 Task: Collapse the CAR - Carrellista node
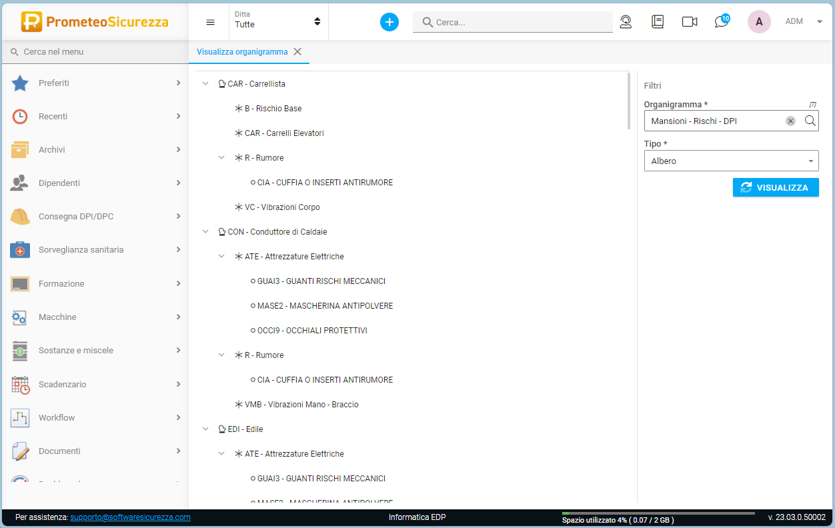pyautogui.click(x=205, y=84)
